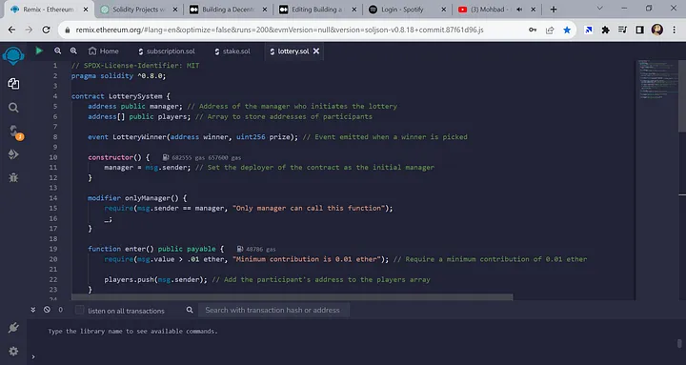Open the browser extensions puzzle icon
Screen dimensions: 686x365
coord(606,30)
